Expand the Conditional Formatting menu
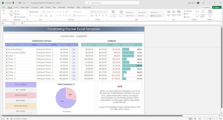Viewport: 223px width, 120px height. point(113,14)
